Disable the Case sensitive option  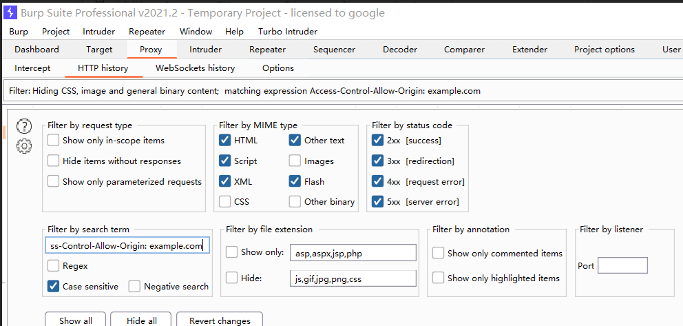[x=53, y=286]
